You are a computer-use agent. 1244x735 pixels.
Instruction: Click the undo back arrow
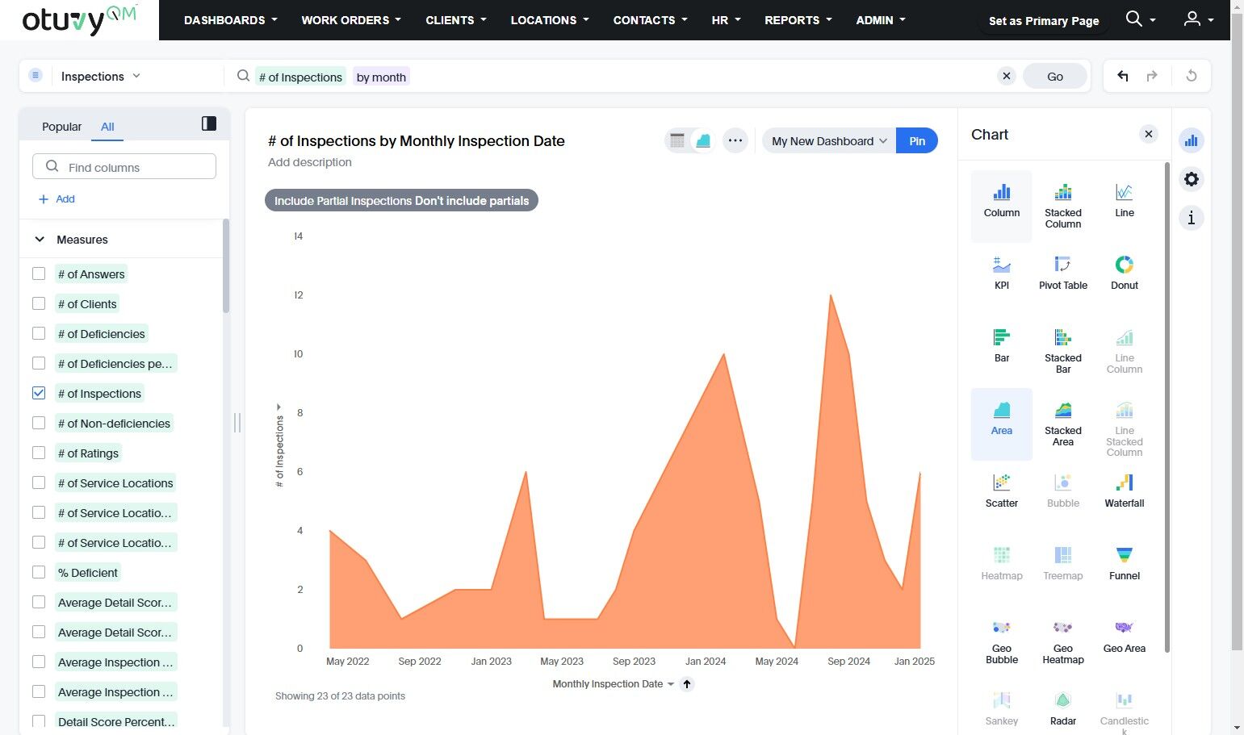1122,76
